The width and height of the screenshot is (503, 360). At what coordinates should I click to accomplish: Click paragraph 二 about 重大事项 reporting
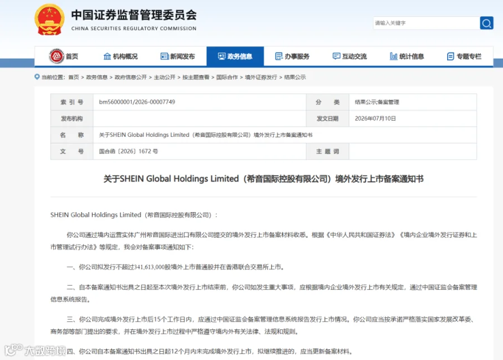(x=264, y=293)
